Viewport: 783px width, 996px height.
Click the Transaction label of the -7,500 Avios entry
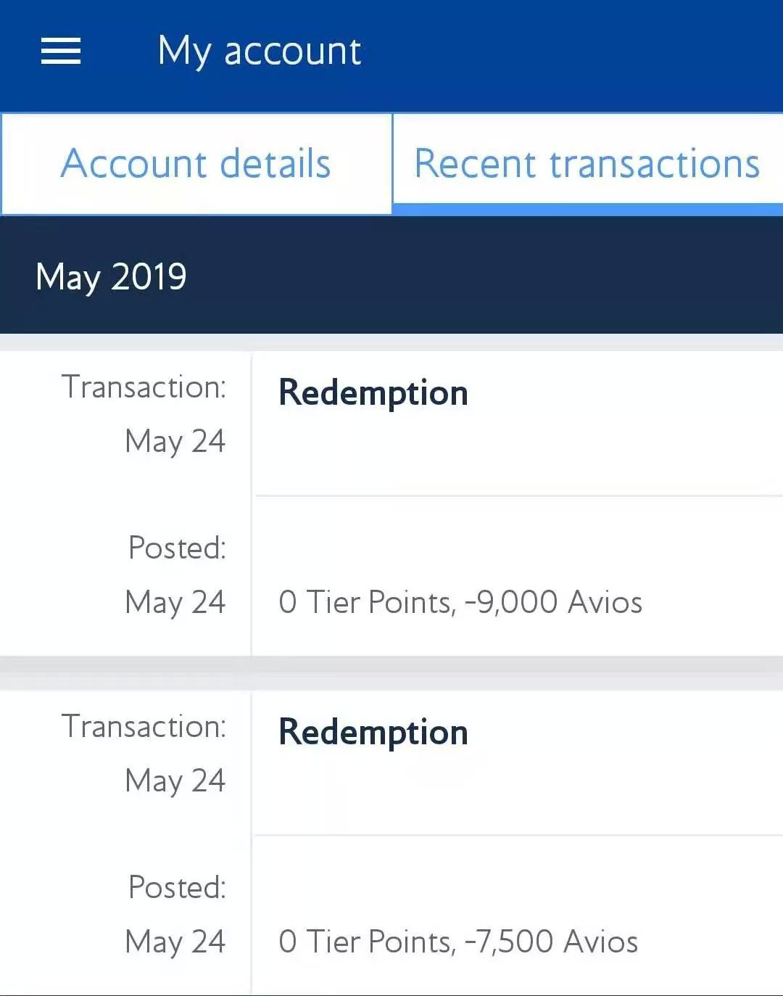[x=144, y=726]
